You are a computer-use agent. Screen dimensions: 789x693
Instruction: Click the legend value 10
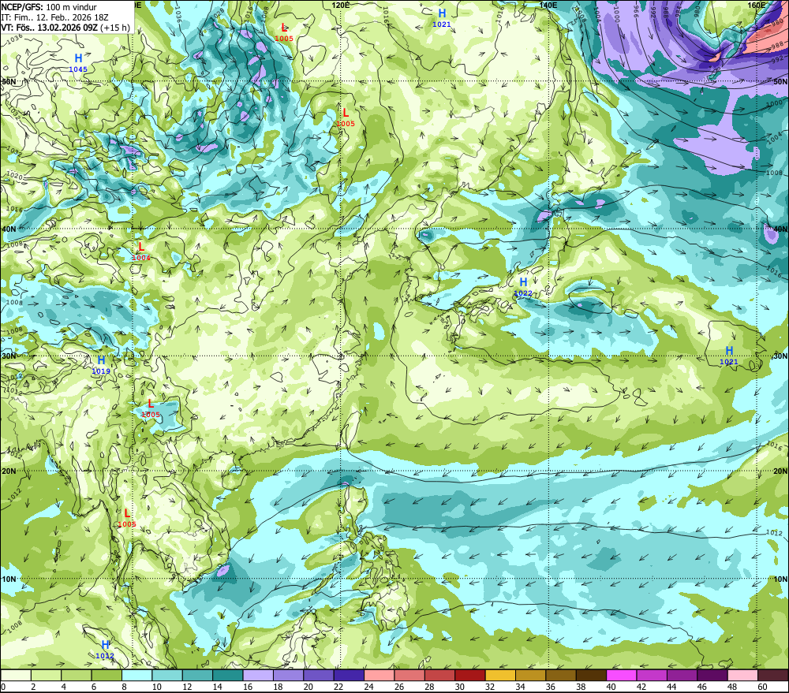[x=156, y=687]
